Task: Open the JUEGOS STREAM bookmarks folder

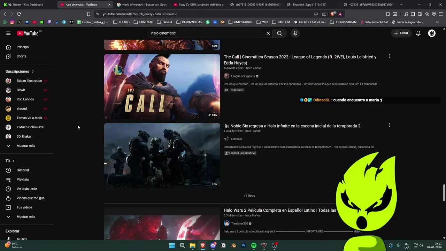Action: (343, 22)
